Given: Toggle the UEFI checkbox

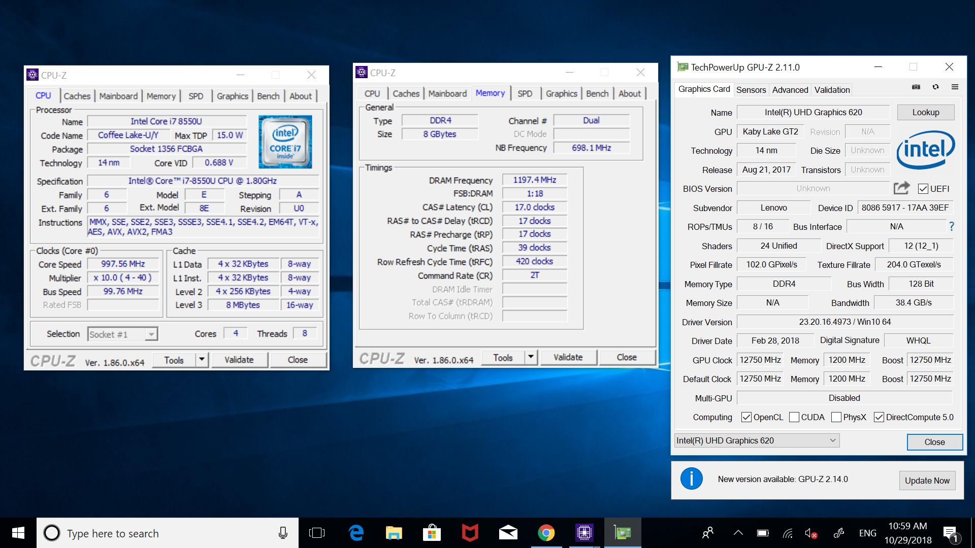Looking at the screenshot, I should [923, 189].
